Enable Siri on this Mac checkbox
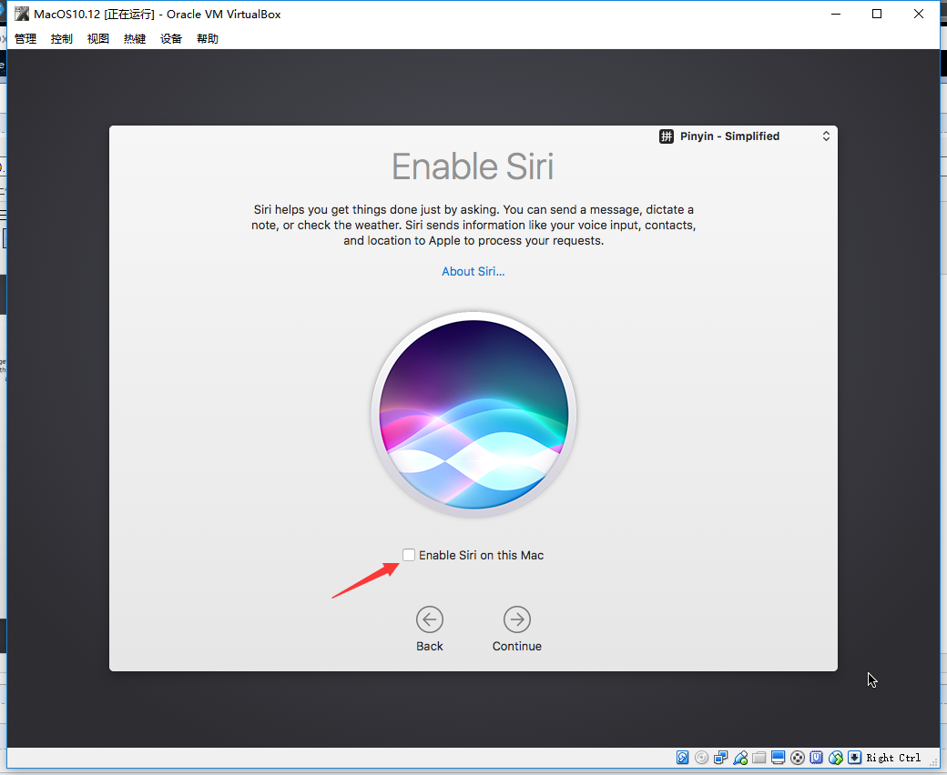Image resolution: width=947 pixels, height=775 pixels. point(409,555)
